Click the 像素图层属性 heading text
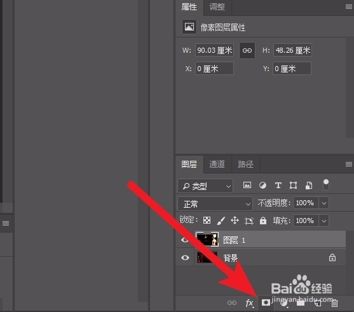This screenshot has height=312, width=354. (223, 27)
